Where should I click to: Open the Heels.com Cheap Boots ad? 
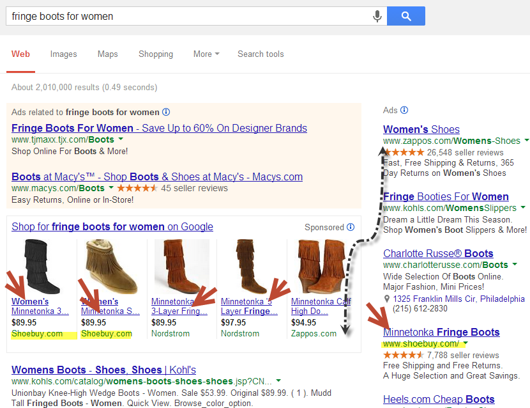(439, 400)
